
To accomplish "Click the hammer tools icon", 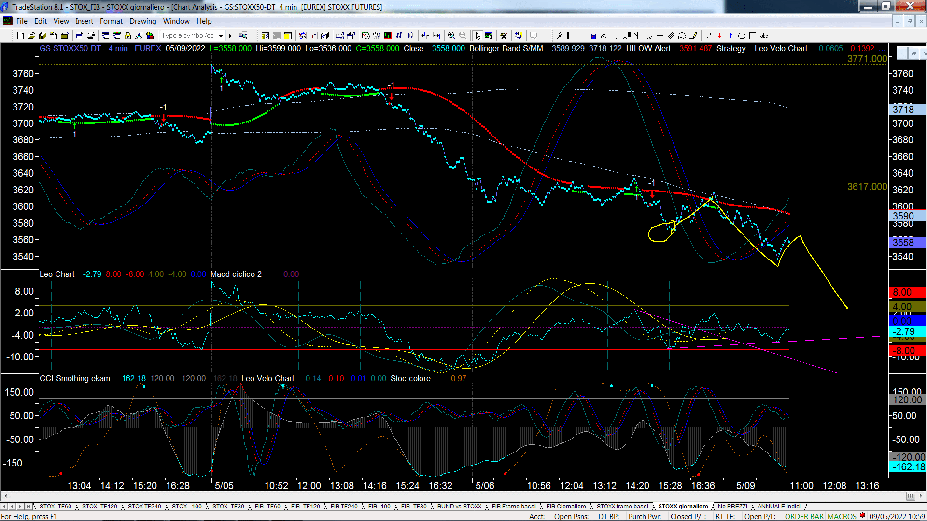I will pos(504,35).
